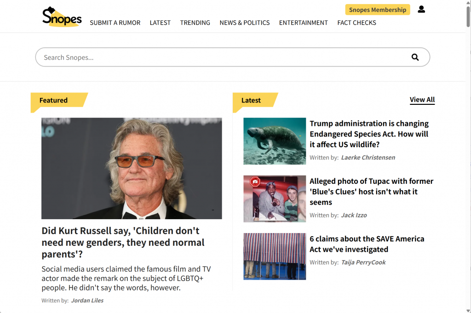471x313 pixels.
Task: Open the Trending section
Action: (195, 23)
